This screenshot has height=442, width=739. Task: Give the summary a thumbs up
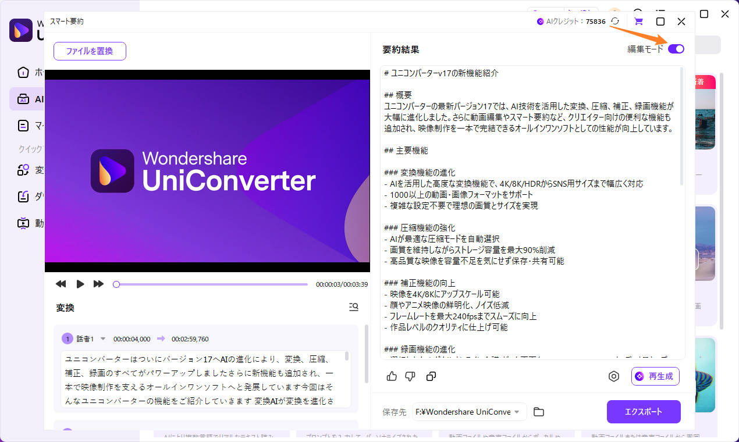tap(391, 376)
